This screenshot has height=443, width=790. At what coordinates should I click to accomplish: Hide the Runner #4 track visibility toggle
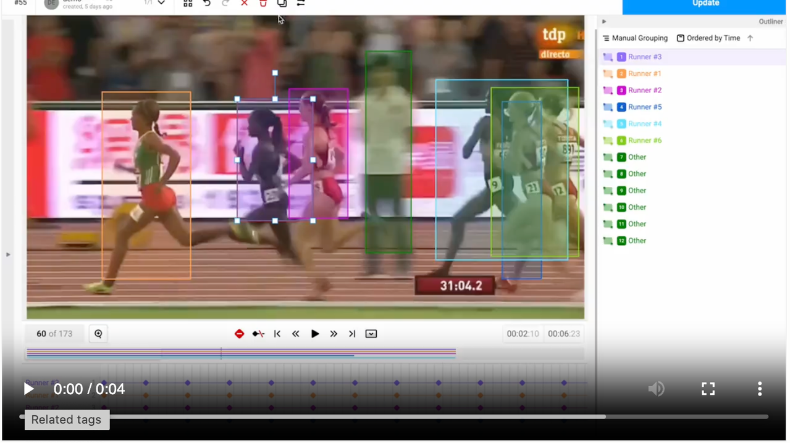[x=608, y=123]
